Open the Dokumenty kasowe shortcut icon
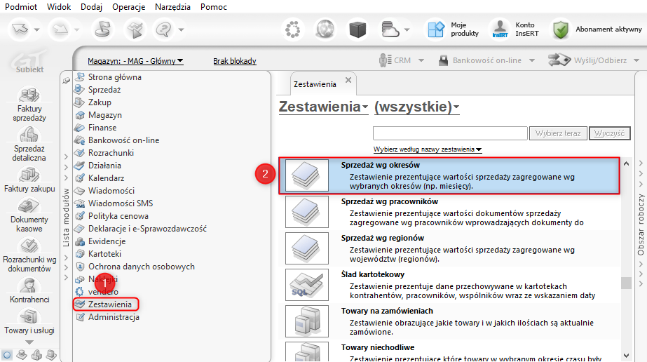Image resolution: width=647 pixels, height=362 pixels. pyautogui.click(x=29, y=206)
